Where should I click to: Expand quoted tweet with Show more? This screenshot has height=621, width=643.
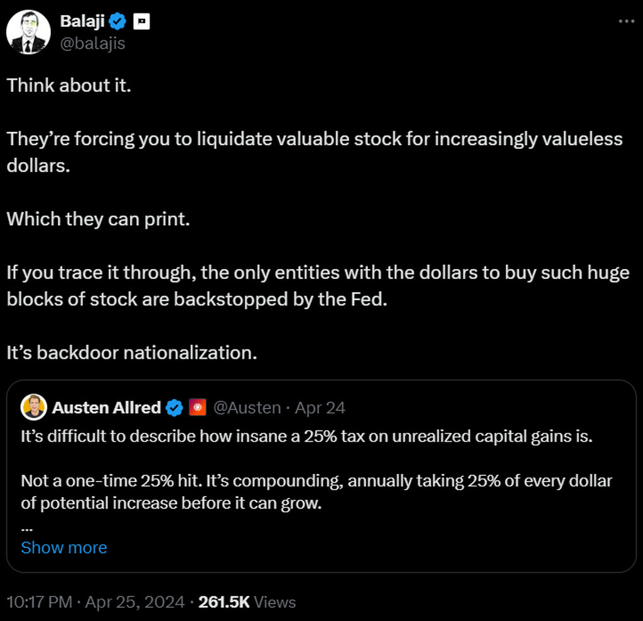[x=64, y=547]
